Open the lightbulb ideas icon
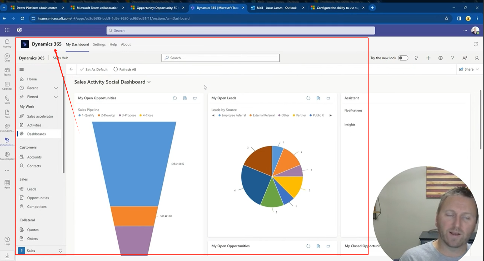This screenshot has width=484, height=261. [x=416, y=58]
